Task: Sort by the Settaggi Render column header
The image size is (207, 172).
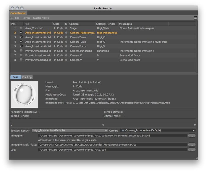Action: 107,24
